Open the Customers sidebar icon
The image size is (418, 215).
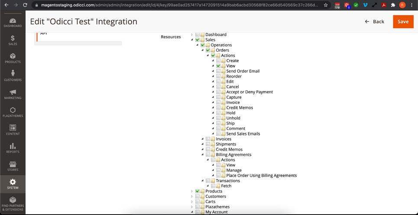13,76
